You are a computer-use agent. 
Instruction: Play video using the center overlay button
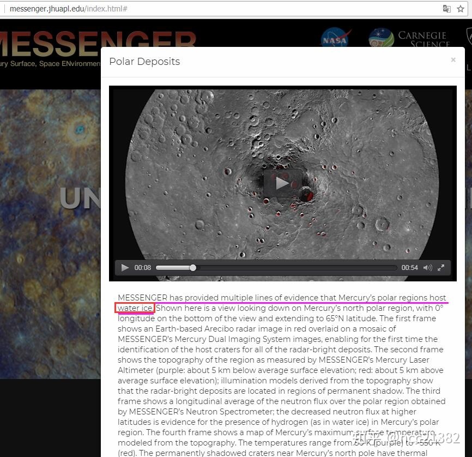pyautogui.click(x=282, y=183)
